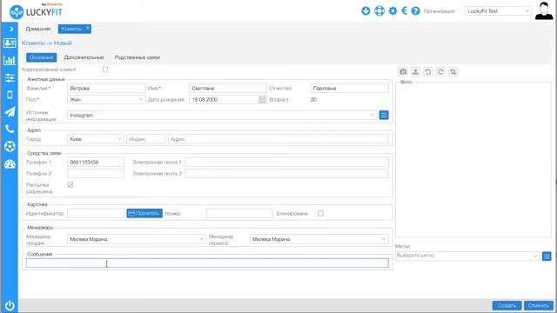This screenshot has height=313, width=557.
Task: Click the lifebuoy support icon in header
Action: (379, 11)
